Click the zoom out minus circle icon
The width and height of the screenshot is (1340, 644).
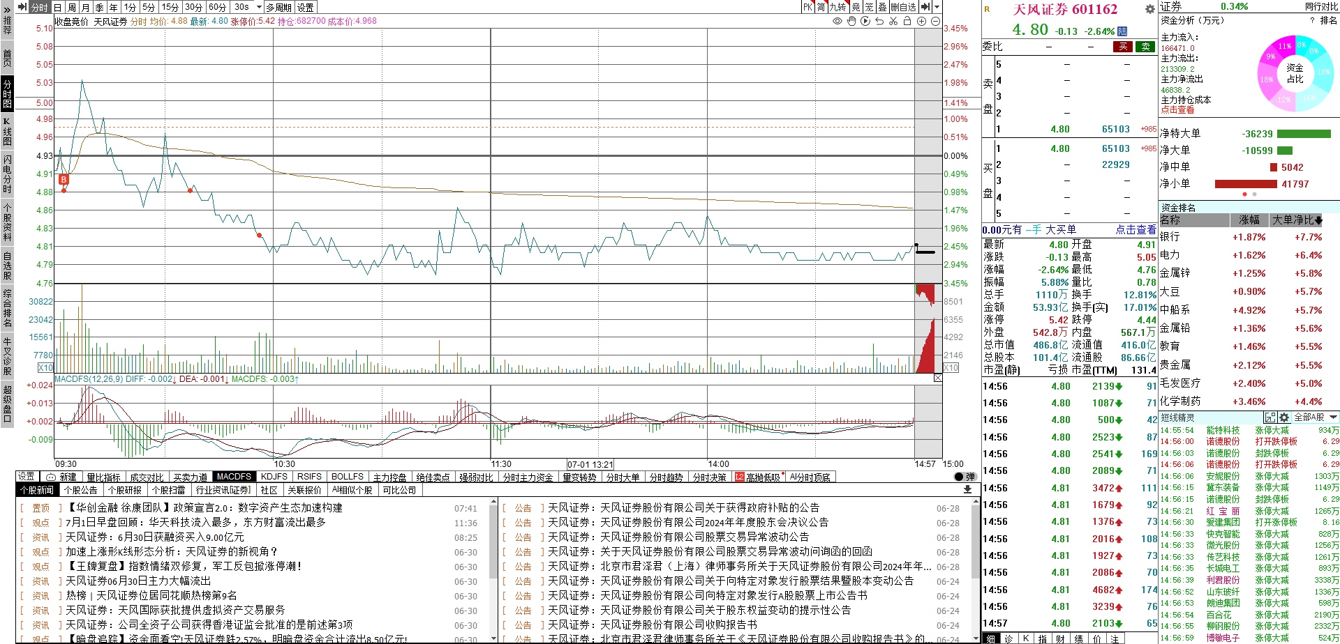pyautogui.click(x=935, y=22)
